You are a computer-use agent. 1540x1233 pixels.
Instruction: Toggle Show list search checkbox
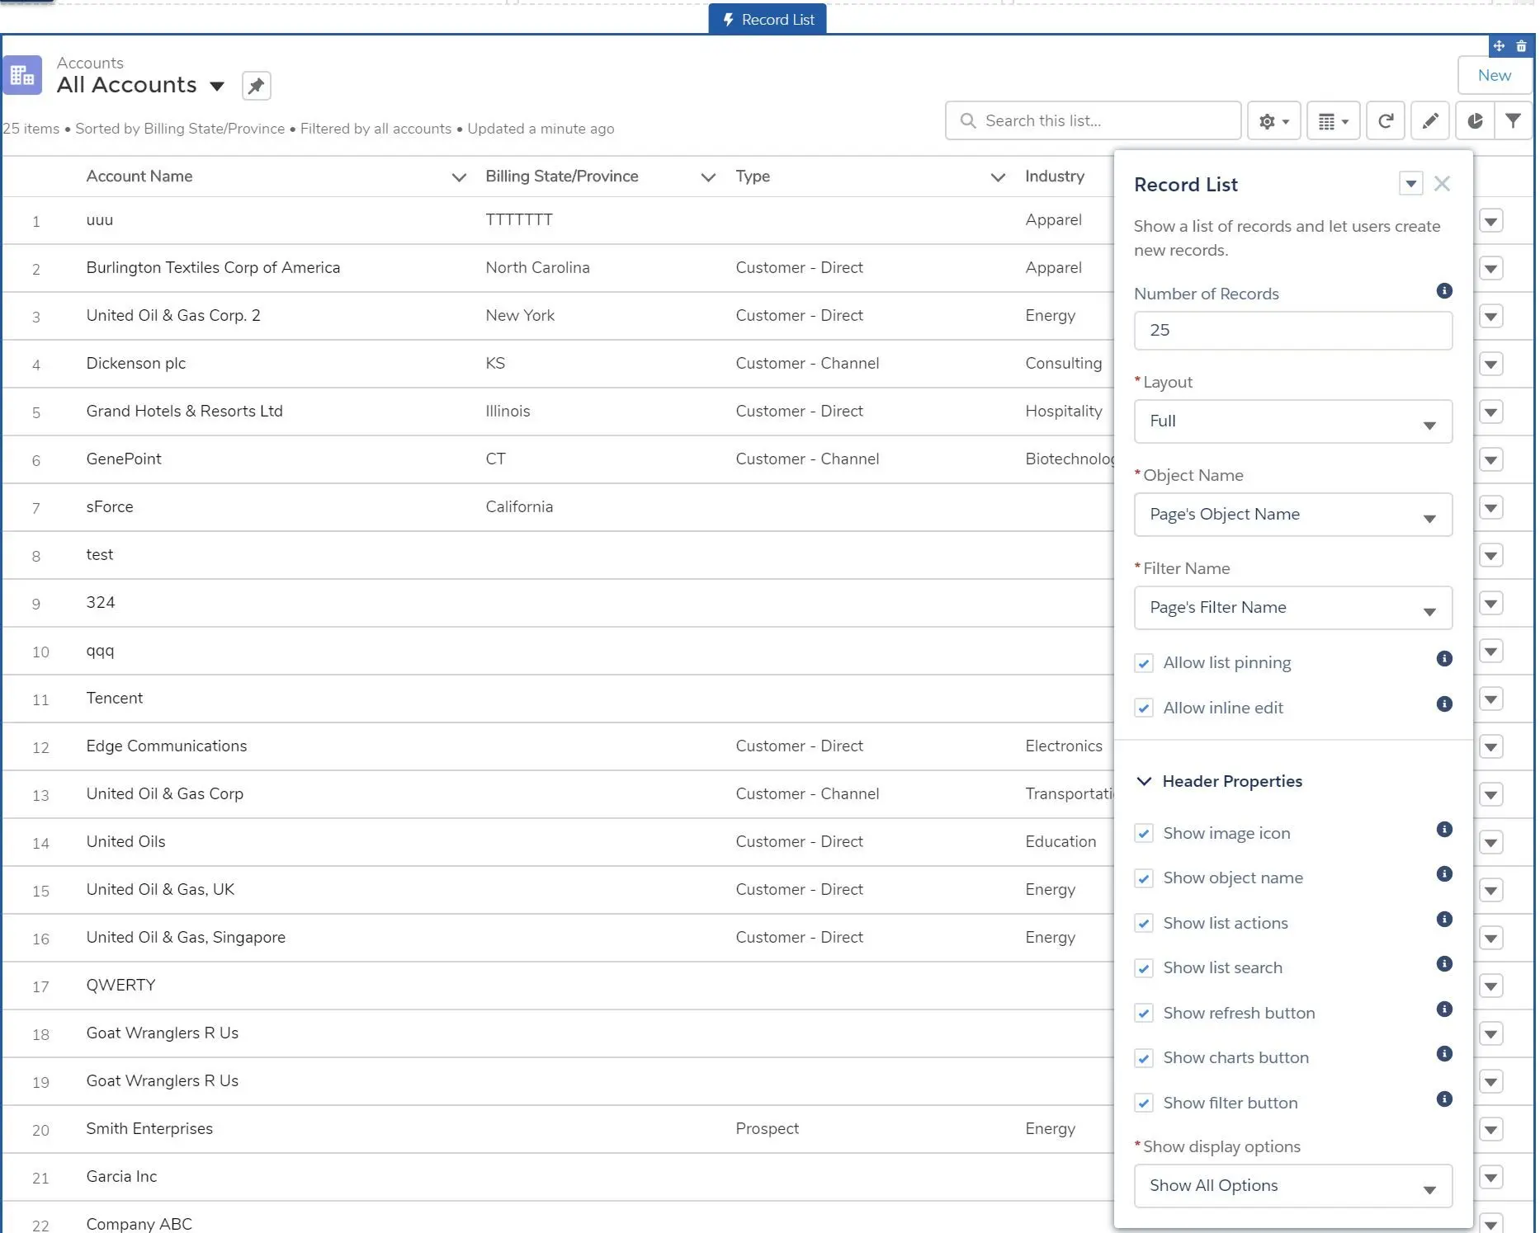(x=1144, y=968)
